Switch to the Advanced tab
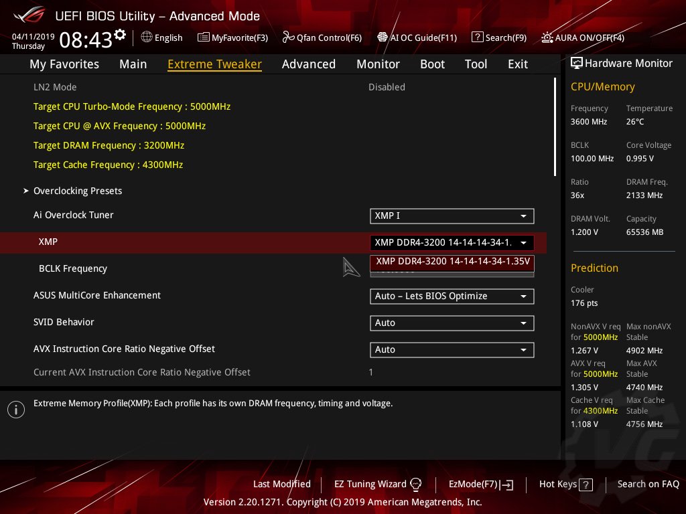686x514 pixels. (x=308, y=64)
